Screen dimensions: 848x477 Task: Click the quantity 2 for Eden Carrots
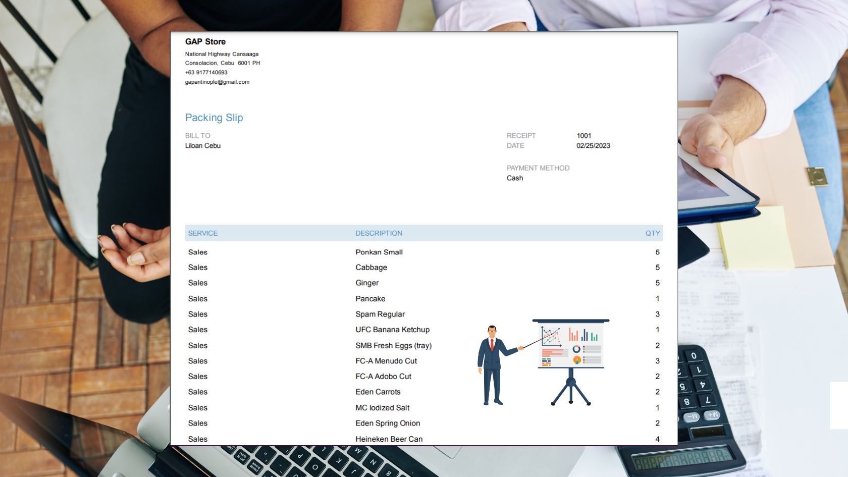(x=657, y=392)
